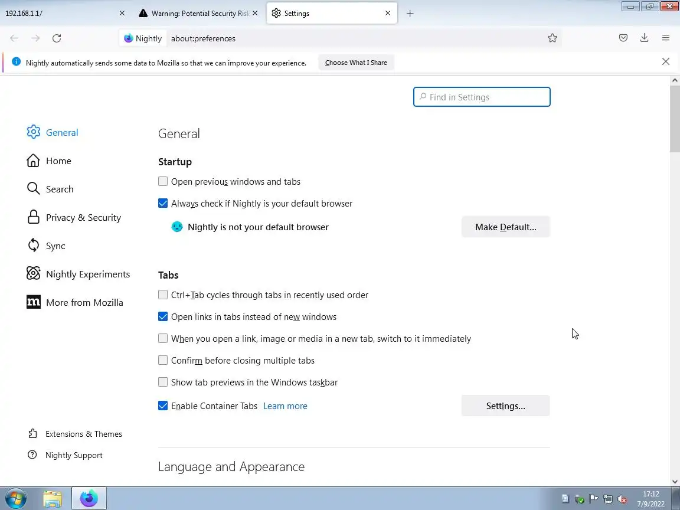
Task: Click the page scrollbar up arrow
Action: (674, 80)
